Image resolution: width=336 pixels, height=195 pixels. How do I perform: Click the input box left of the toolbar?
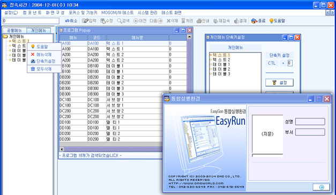(x=31, y=21)
